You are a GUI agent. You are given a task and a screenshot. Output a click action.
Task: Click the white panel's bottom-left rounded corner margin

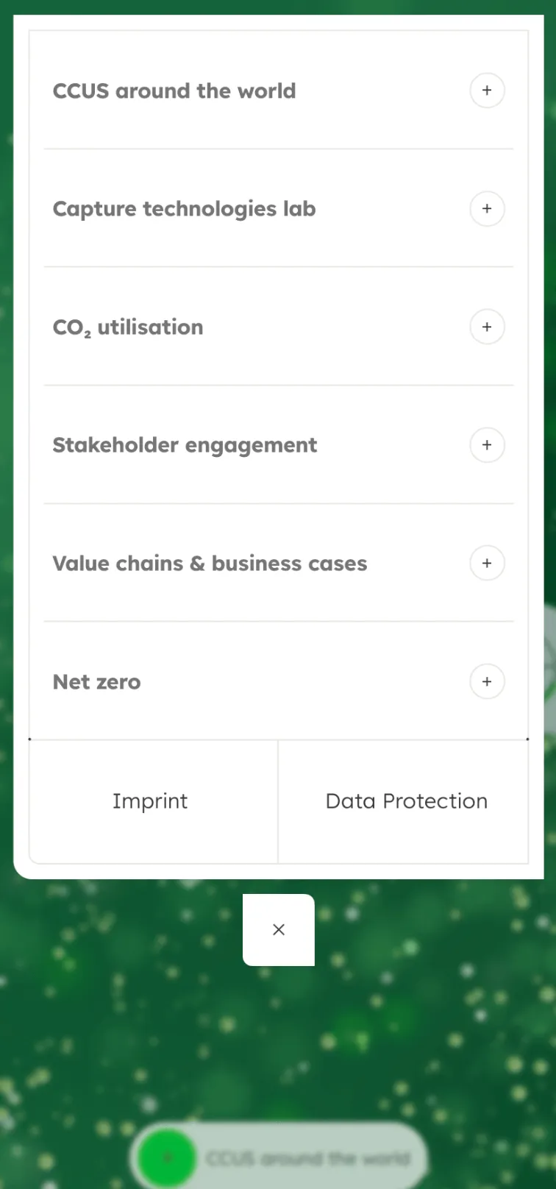tap(21, 870)
